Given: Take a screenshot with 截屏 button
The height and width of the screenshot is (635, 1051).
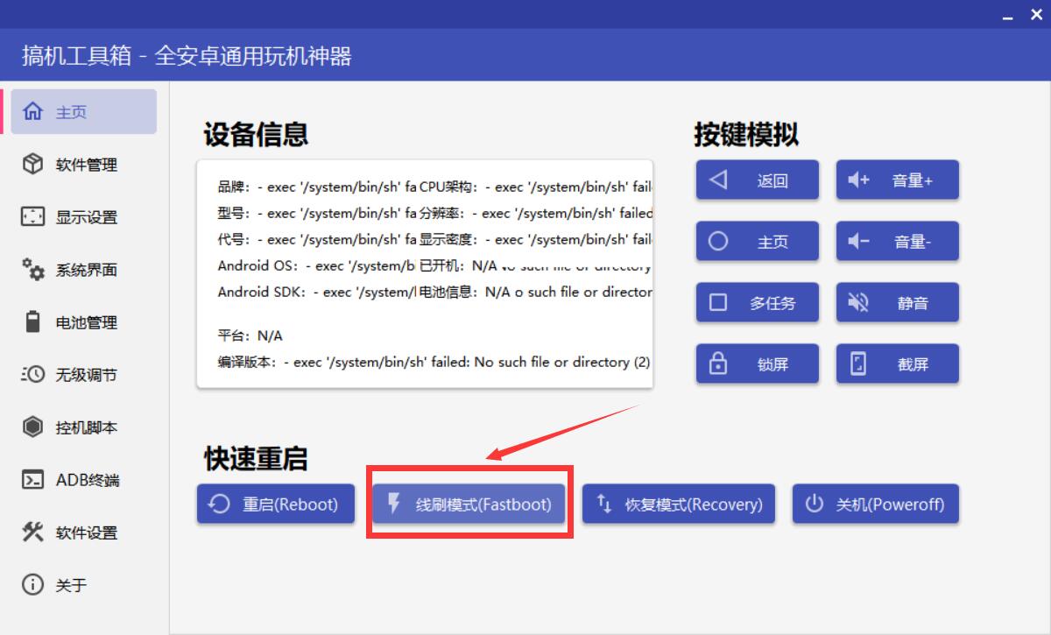Looking at the screenshot, I should click(x=897, y=363).
